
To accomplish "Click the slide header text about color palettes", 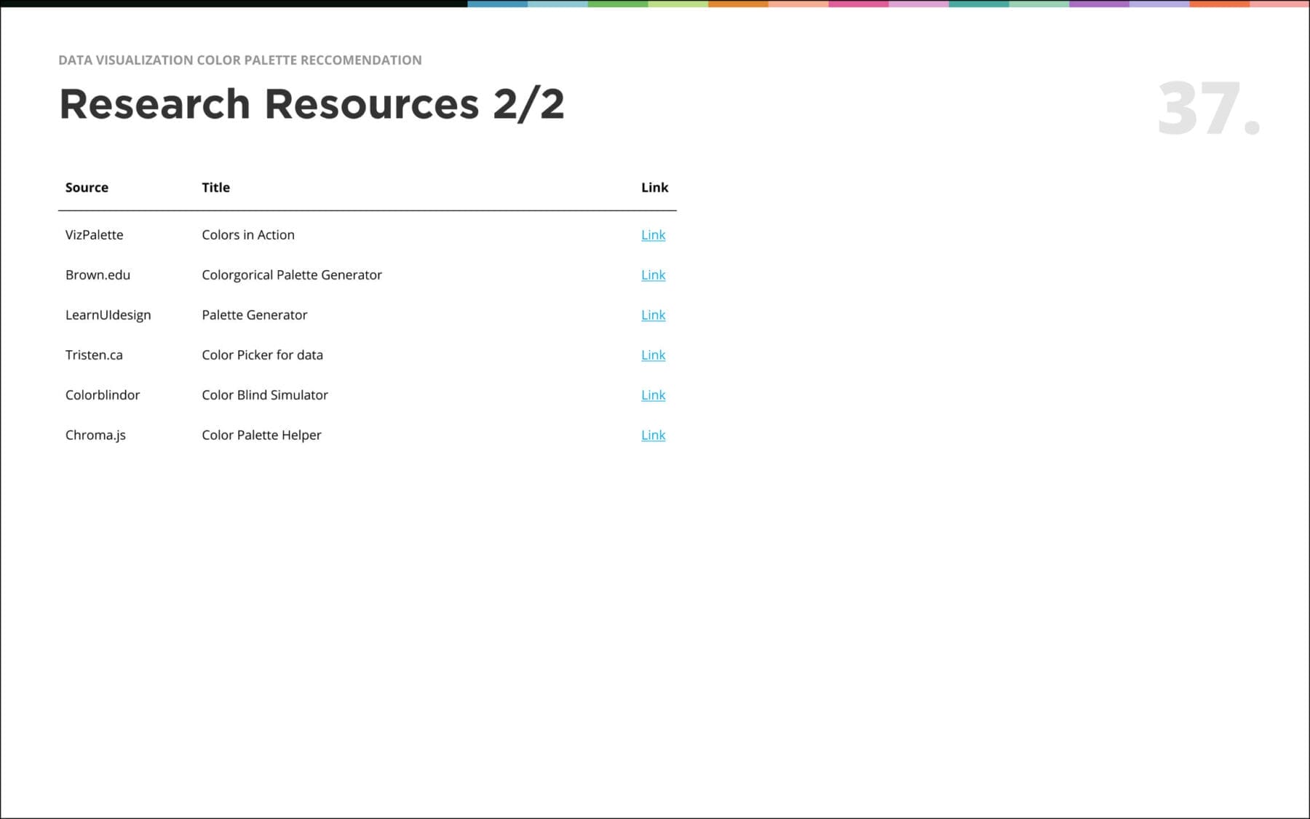I will (240, 60).
